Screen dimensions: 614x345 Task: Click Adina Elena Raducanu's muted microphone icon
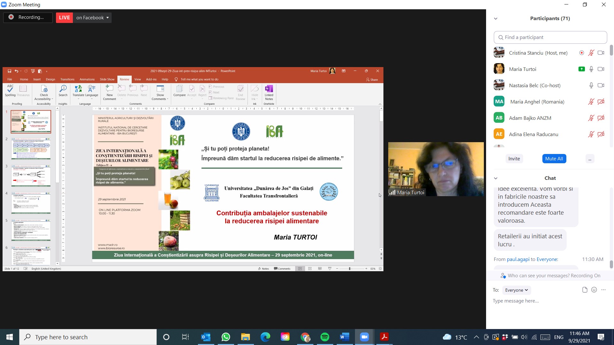(x=591, y=134)
